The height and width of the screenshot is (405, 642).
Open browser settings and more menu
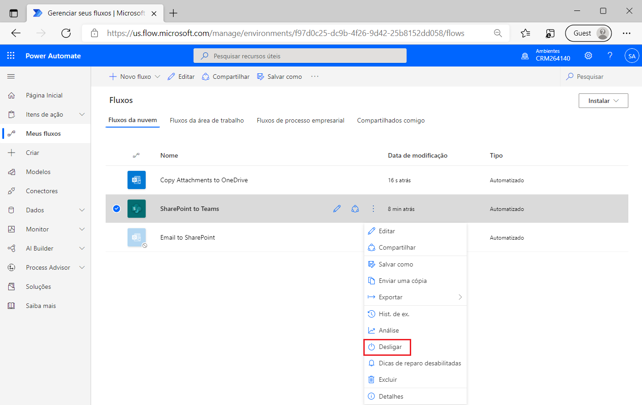(x=627, y=33)
